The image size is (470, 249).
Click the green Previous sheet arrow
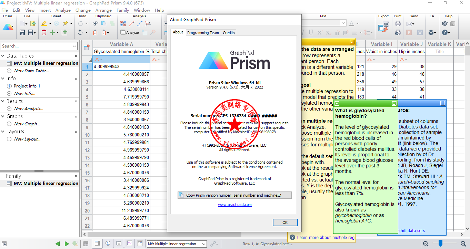(x=58, y=244)
